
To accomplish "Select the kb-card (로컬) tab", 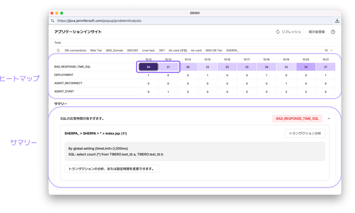I will [178, 51].
